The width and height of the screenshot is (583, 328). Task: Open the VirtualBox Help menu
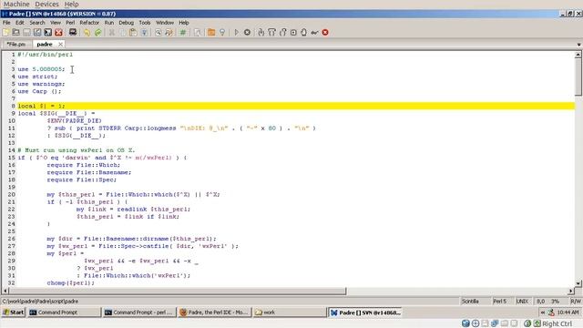tap(71, 4)
